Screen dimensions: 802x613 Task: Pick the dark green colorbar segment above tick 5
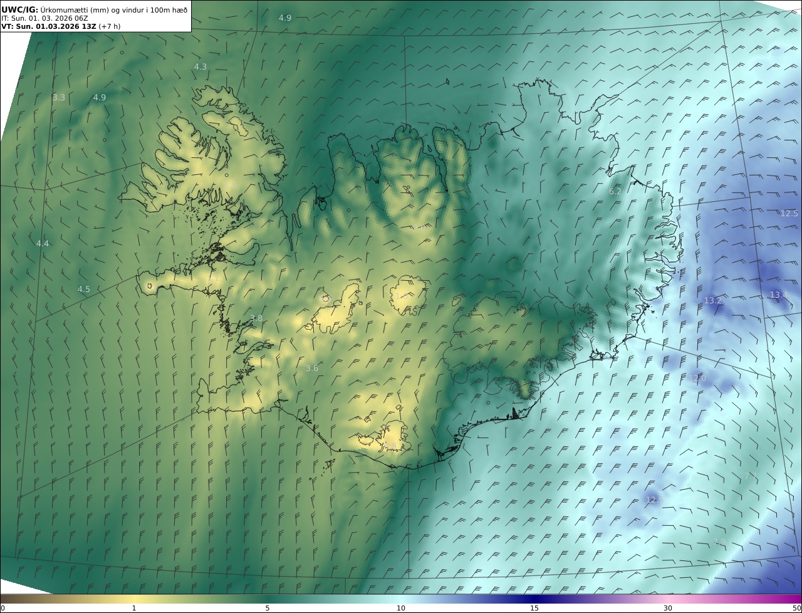[x=268, y=599]
